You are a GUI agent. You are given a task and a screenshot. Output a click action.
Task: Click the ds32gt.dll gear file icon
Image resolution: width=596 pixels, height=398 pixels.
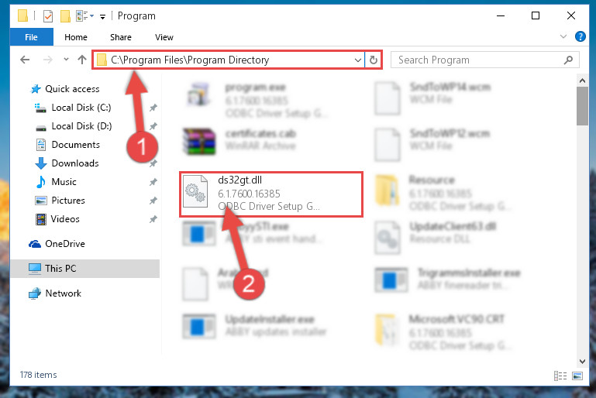(195, 191)
